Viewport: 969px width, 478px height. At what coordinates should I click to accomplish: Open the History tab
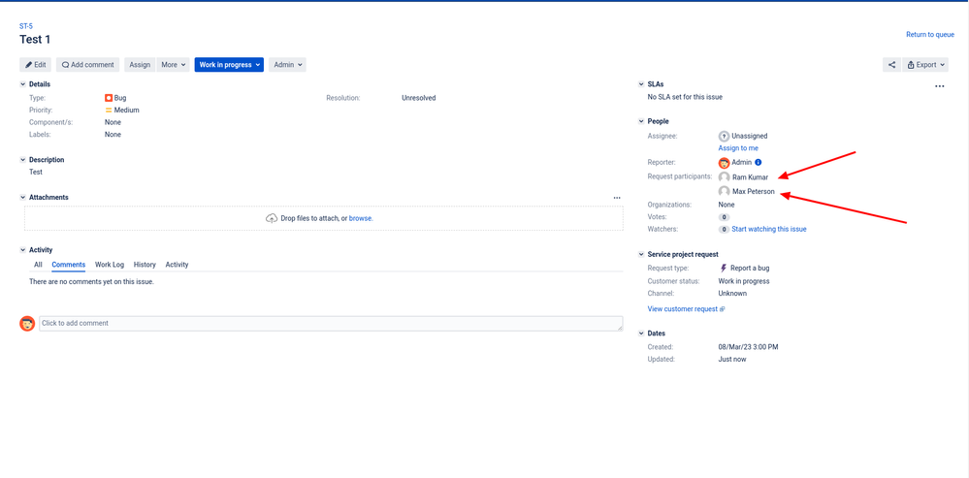coord(145,265)
